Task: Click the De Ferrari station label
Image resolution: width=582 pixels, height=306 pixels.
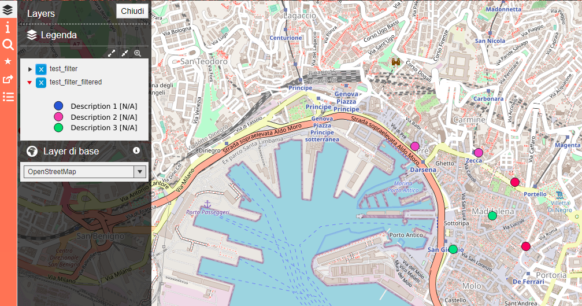Action: tap(528, 282)
